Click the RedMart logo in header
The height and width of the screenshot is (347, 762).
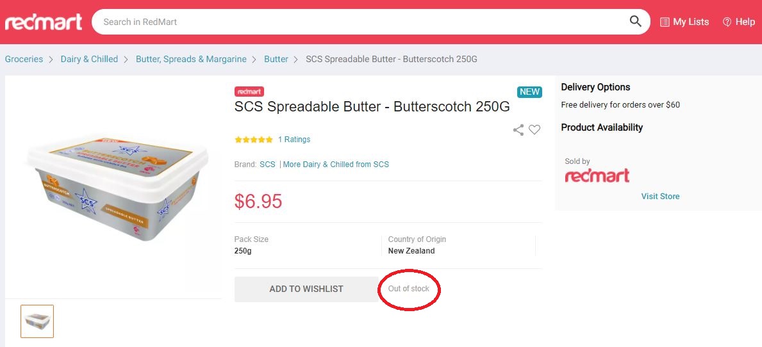click(44, 22)
